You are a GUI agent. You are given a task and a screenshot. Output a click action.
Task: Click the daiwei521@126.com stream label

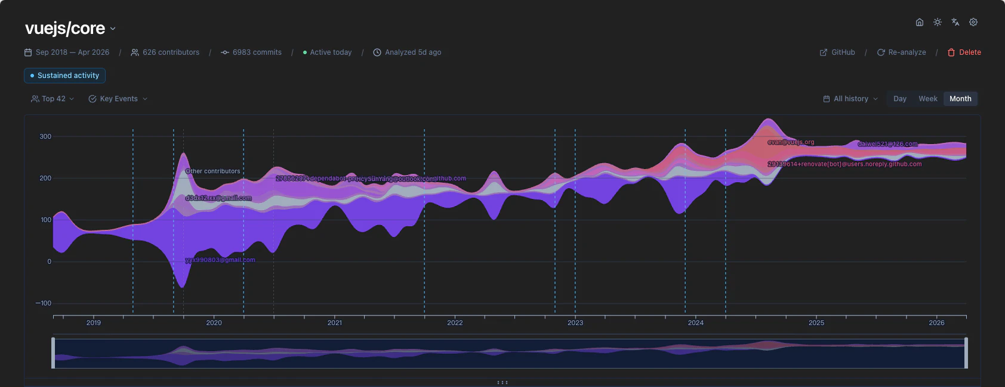pyautogui.click(x=888, y=144)
